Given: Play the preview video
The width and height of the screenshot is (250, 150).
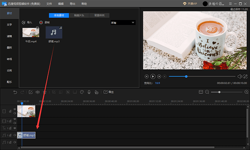Looking at the screenshot, I should [x=153, y=77].
